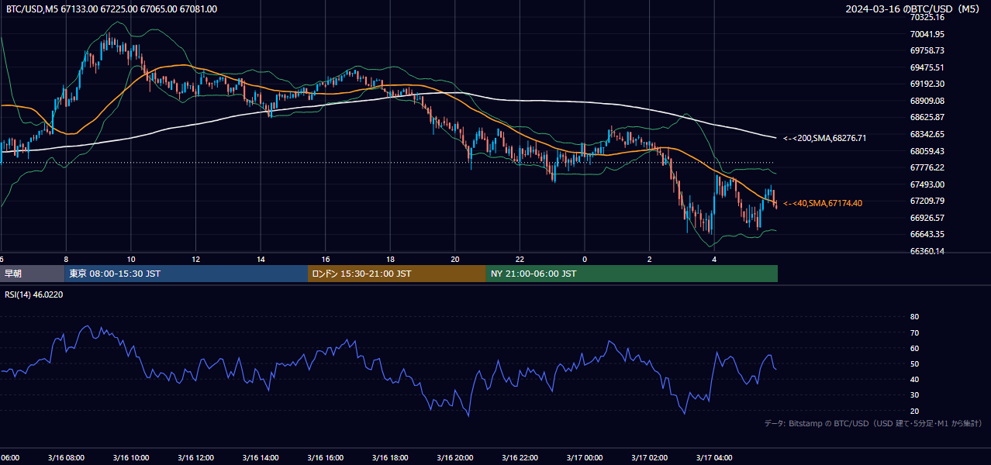Click the price axis value 66926.57

[927, 218]
